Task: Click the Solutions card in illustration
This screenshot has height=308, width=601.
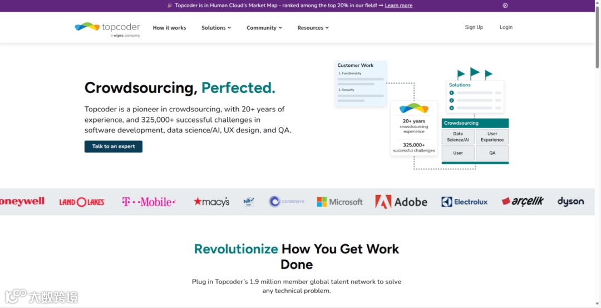Action: (475, 96)
